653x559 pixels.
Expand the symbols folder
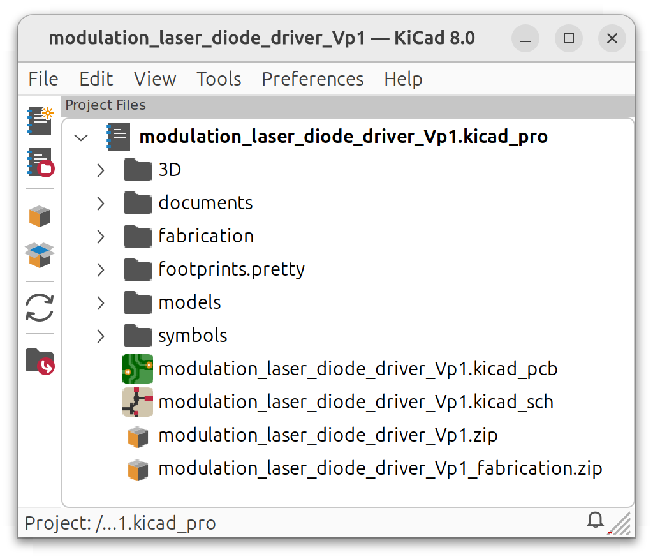tap(100, 335)
